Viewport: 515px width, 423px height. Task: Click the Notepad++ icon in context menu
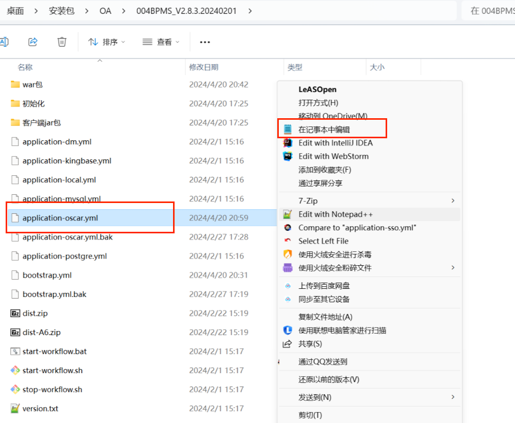288,214
